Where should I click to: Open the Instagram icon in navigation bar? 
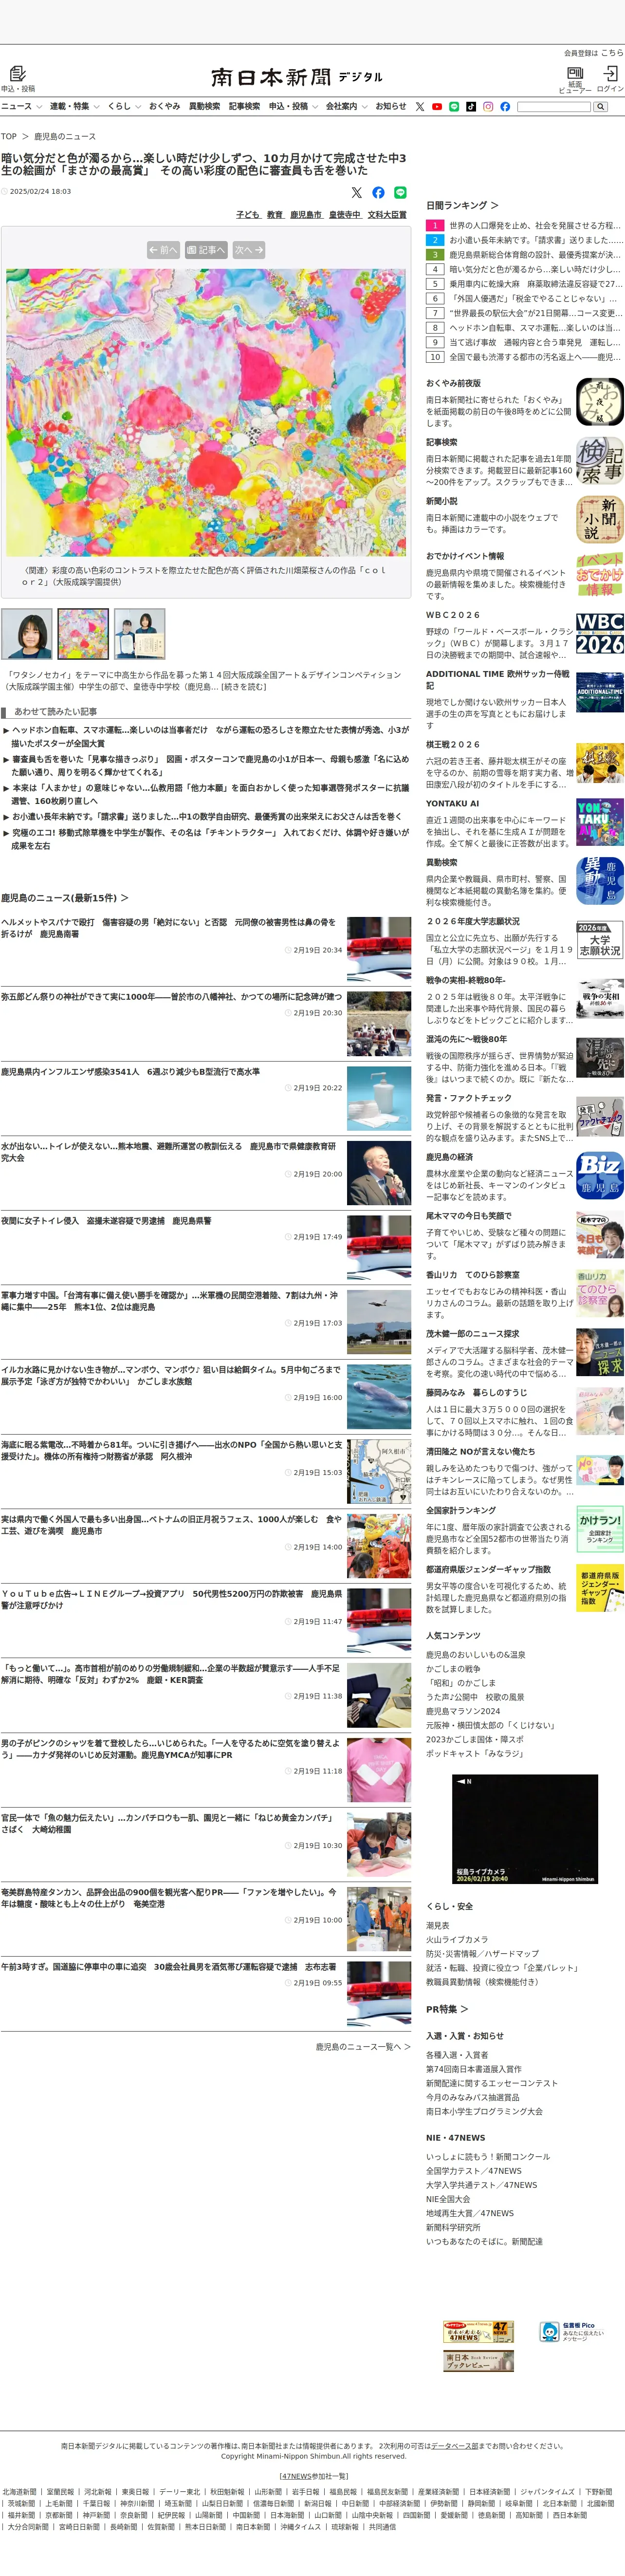click(x=488, y=106)
